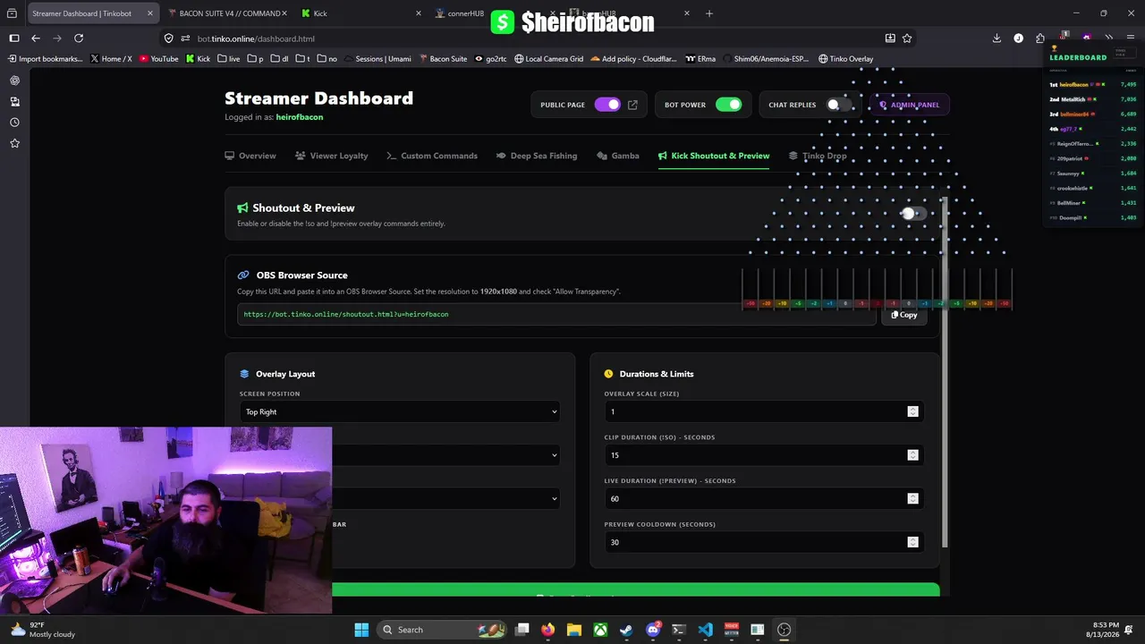The width and height of the screenshot is (1145, 644).
Task: Go back to the previous page
Action: [36, 38]
